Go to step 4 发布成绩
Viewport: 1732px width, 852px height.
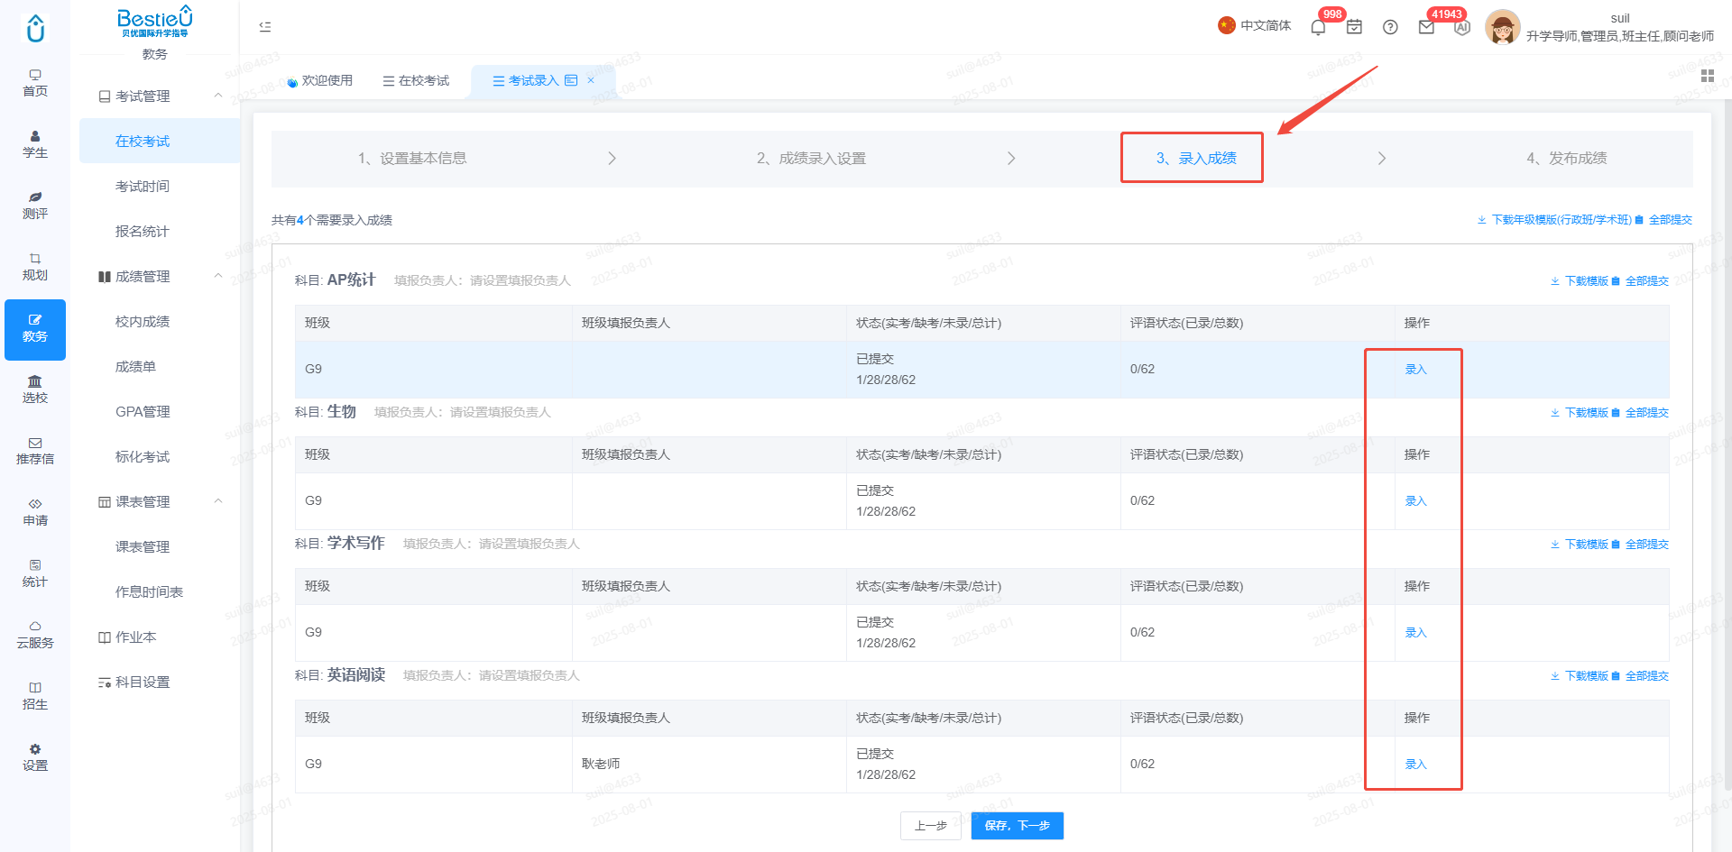pyautogui.click(x=1567, y=158)
